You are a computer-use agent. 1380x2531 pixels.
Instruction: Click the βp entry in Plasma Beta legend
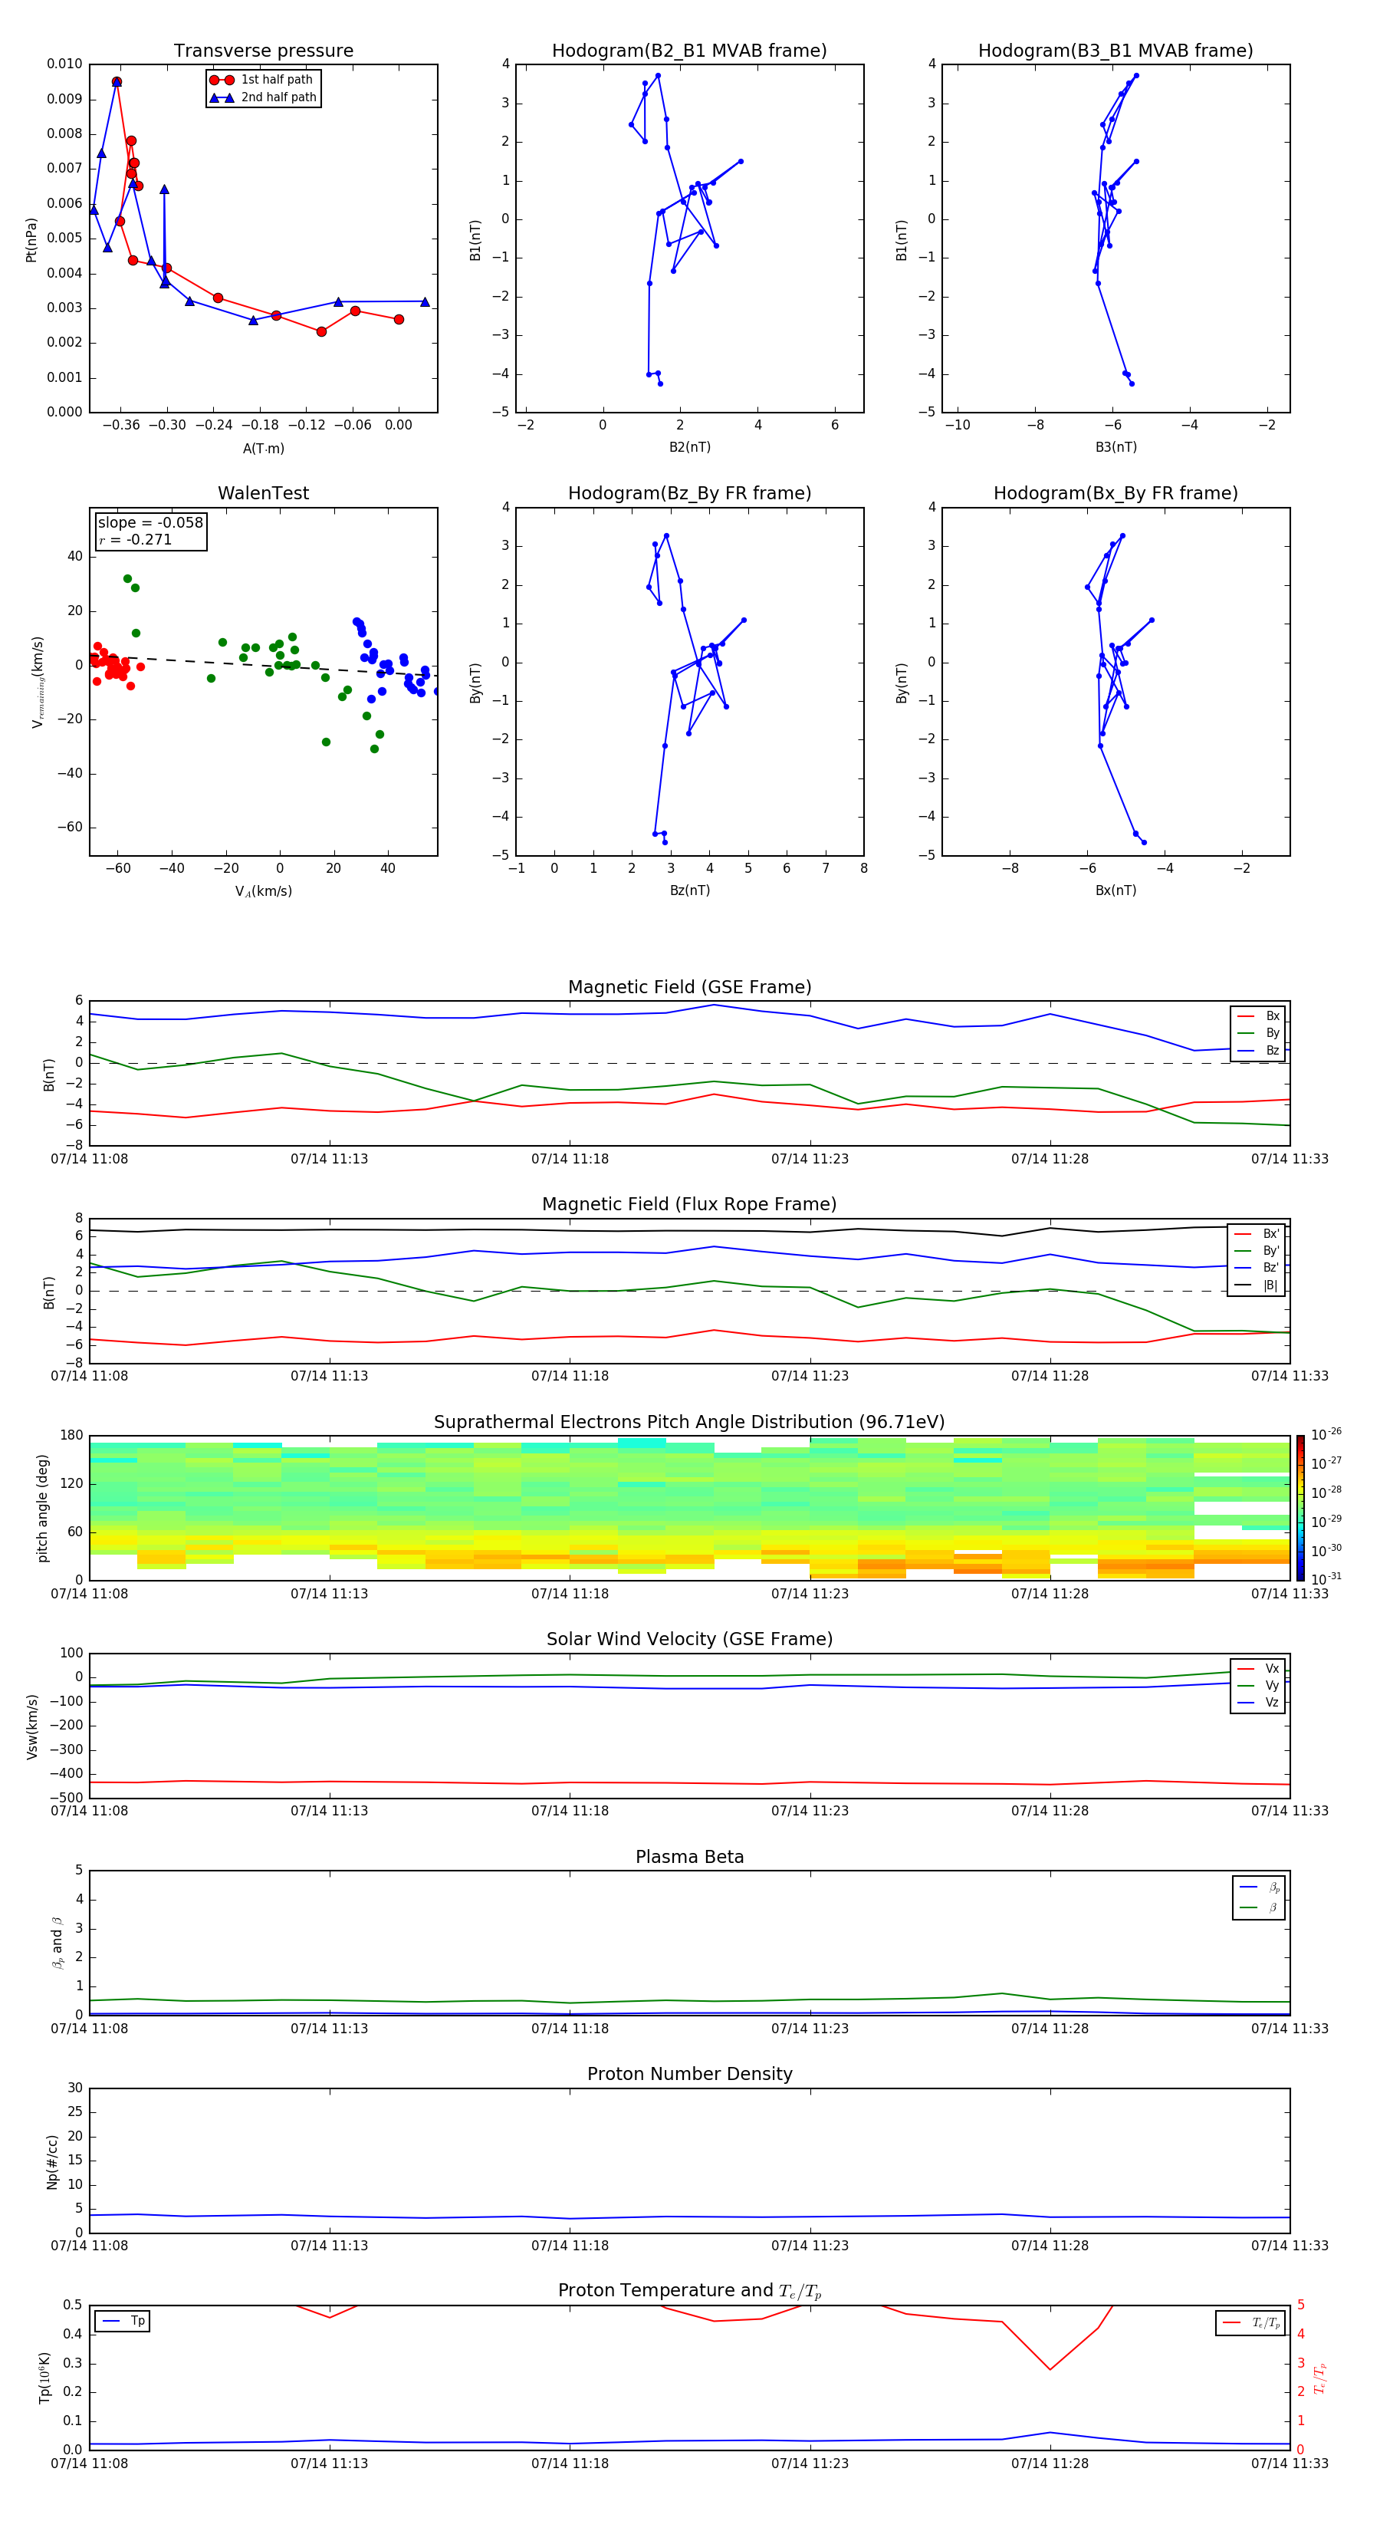pos(1260,1888)
